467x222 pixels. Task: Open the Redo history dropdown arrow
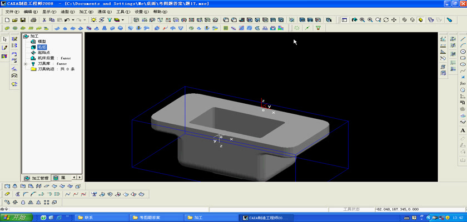click(x=85, y=20)
